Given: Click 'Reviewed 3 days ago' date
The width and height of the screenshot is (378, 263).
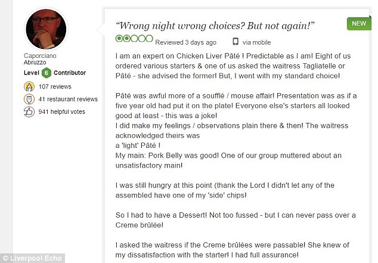Looking at the screenshot, I should pos(185,42).
